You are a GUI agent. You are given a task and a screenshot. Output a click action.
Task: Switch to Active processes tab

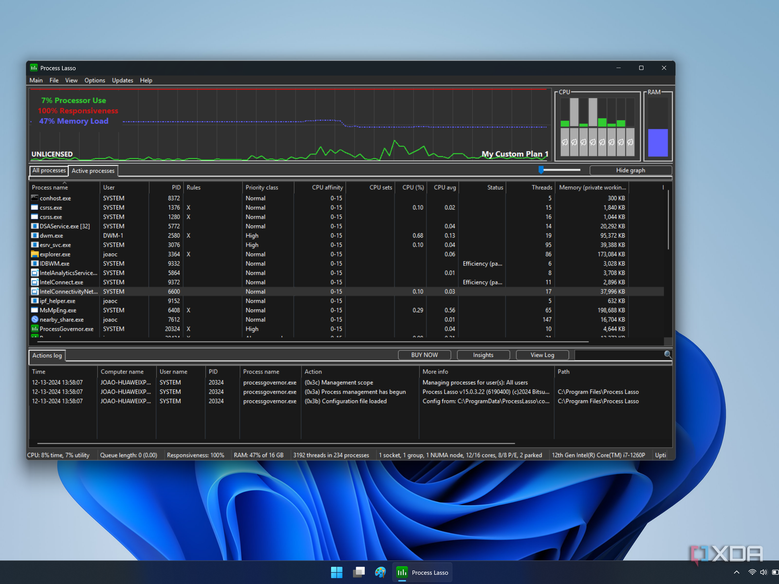[93, 171]
